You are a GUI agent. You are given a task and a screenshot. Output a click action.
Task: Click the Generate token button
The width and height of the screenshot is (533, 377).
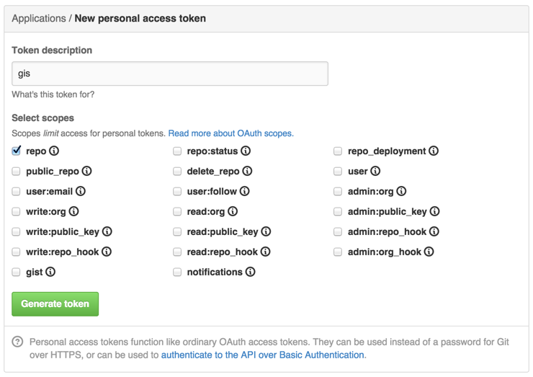55,304
